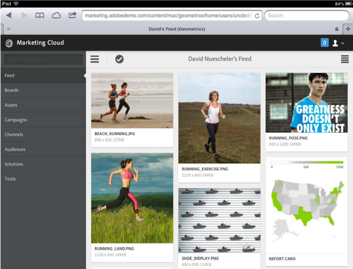Toggle the side navigation hamburger icon
This screenshot has height=269, width=353.
click(x=95, y=59)
